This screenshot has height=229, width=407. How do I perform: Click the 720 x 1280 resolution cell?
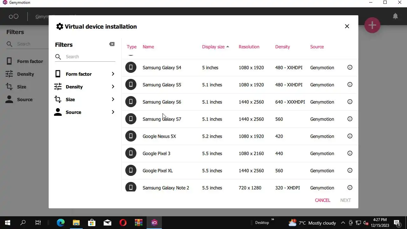[250, 188]
